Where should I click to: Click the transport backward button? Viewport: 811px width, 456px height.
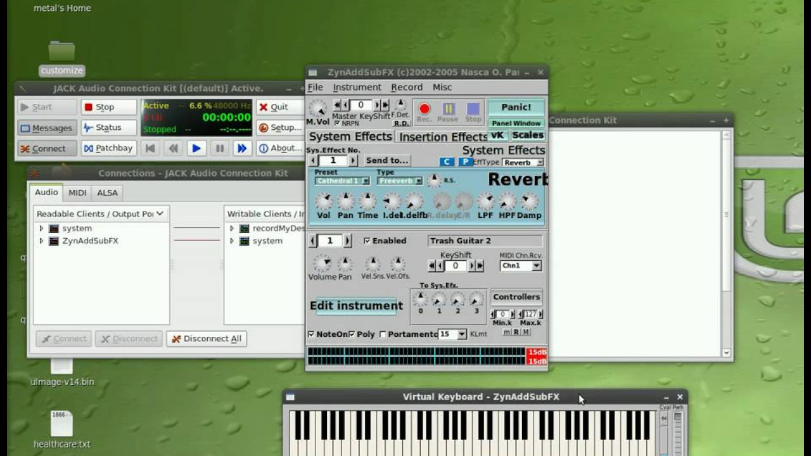[x=173, y=148]
